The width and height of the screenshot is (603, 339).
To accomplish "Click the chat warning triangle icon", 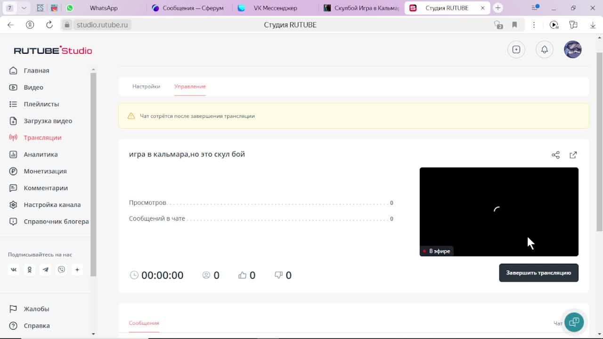I will click(x=131, y=116).
